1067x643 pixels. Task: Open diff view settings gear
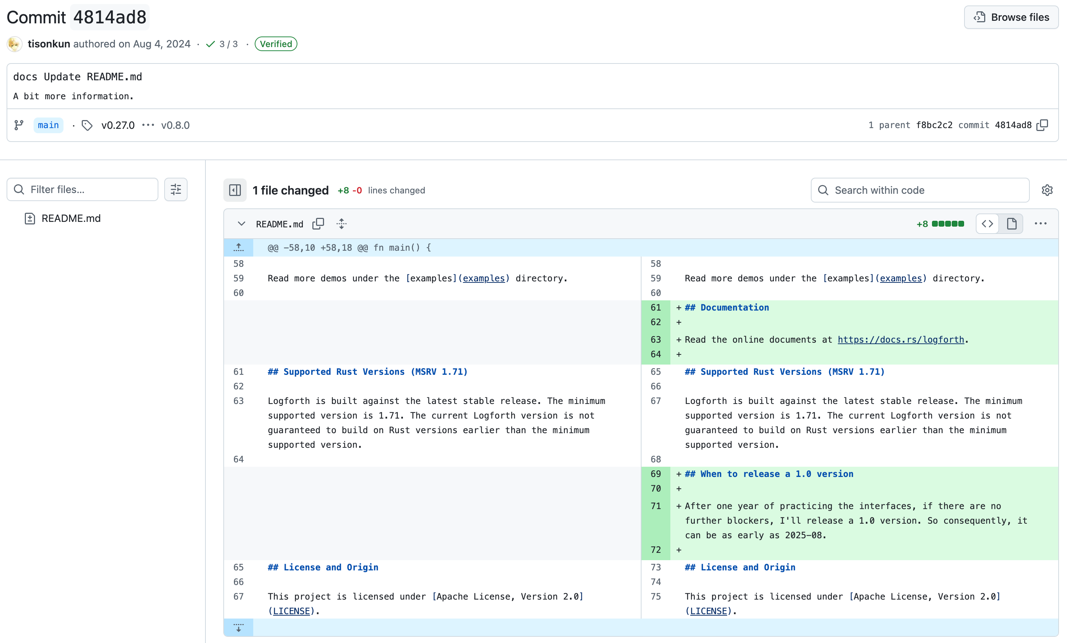tap(1047, 190)
